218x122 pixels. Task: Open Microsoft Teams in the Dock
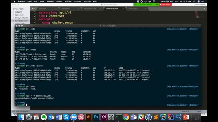(x=134, y=117)
